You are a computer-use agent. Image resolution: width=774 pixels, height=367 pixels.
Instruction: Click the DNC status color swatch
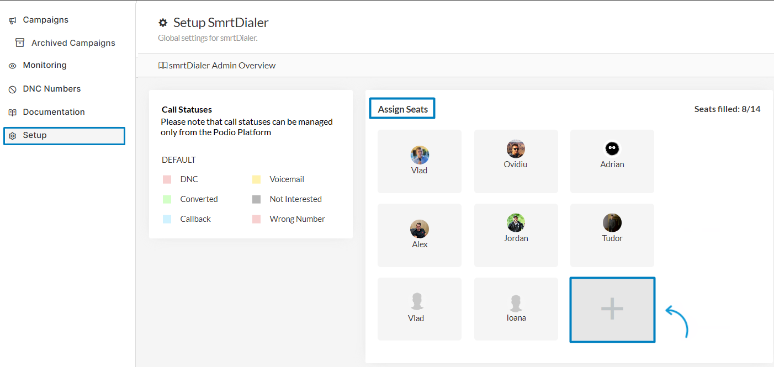tap(167, 179)
